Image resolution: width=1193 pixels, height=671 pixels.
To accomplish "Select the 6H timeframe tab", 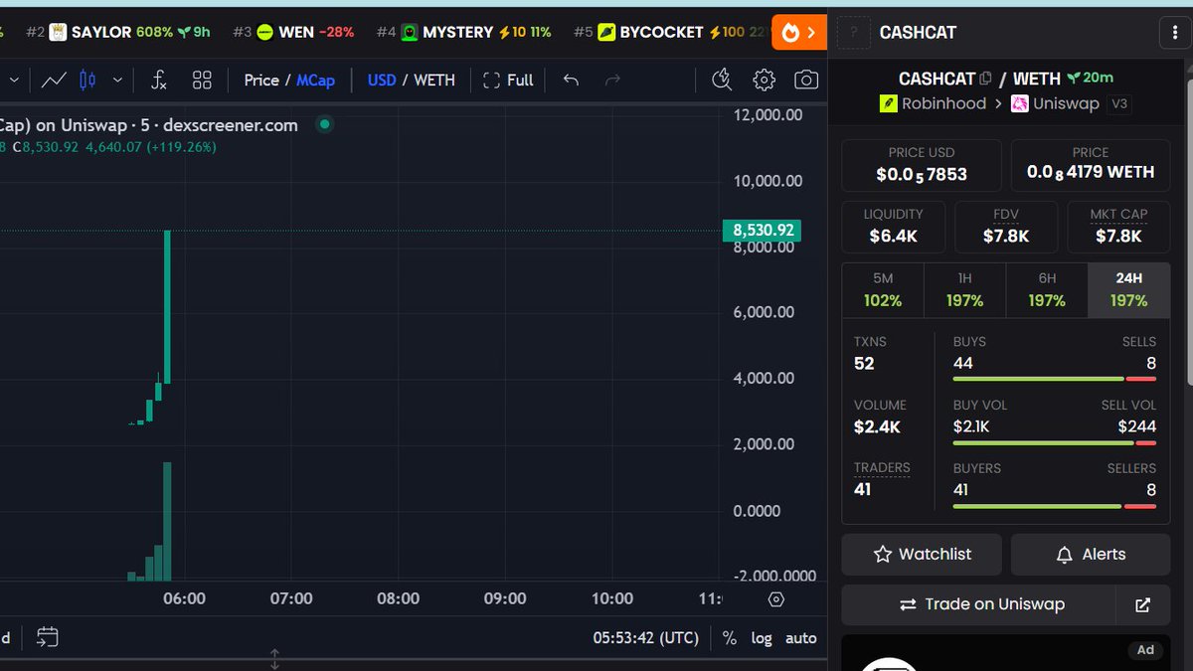I will [x=1047, y=290].
